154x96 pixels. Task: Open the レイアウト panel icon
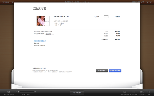point(134,92)
